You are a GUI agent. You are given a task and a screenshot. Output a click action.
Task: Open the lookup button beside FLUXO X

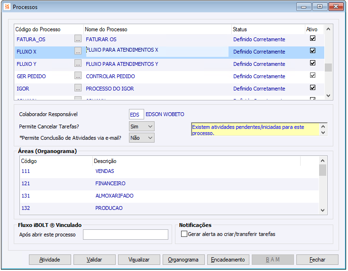[x=78, y=51]
